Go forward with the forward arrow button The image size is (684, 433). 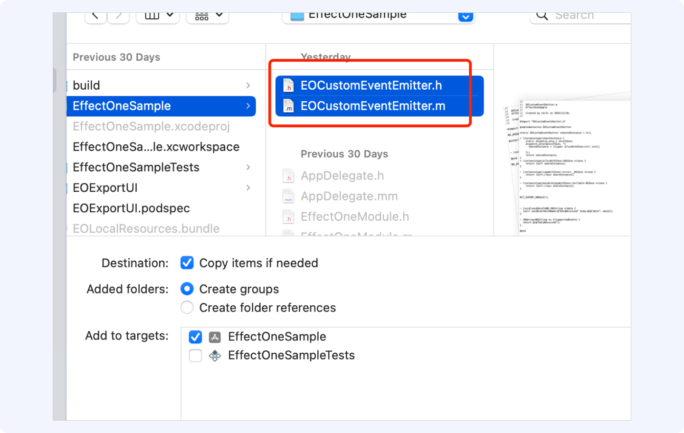pos(118,17)
